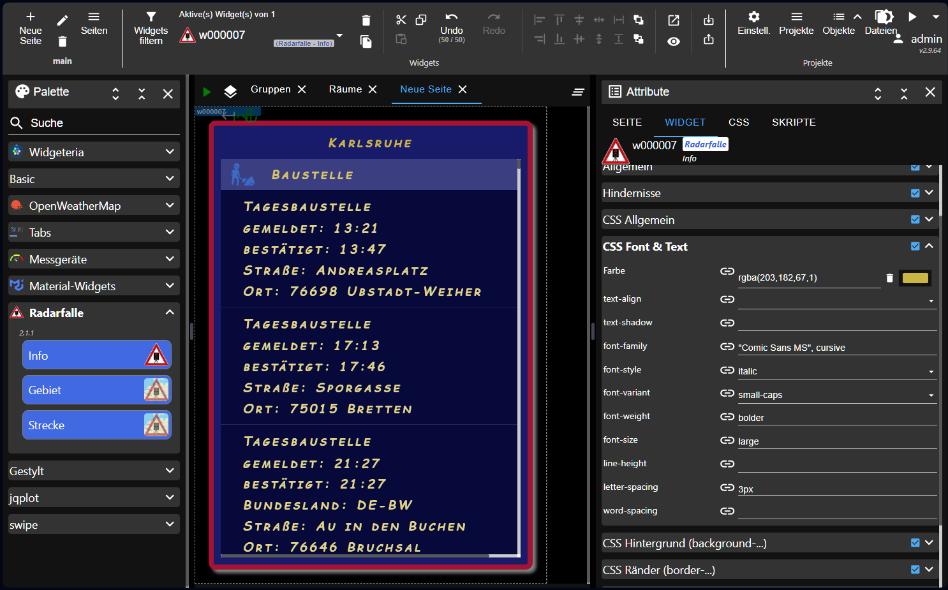Screen dimensions: 948x590
Task: Click the scissors cut widget icon
Action: (401, 20)
